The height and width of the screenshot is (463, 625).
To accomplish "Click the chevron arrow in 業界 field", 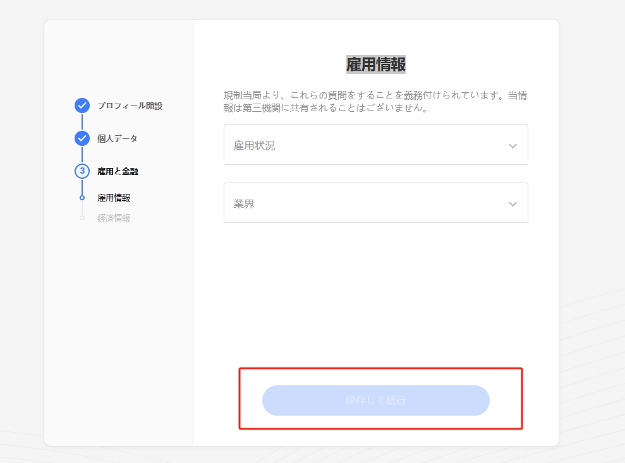I will point(513,204).
